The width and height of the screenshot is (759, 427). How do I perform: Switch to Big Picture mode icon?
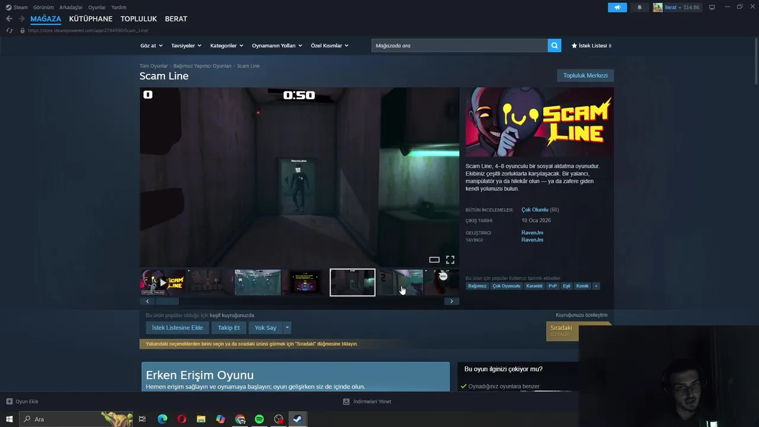pos(712,7)
